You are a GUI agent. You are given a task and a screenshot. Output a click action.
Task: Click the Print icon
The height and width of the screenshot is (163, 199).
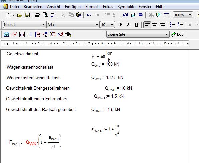click(x=38, y=15)
